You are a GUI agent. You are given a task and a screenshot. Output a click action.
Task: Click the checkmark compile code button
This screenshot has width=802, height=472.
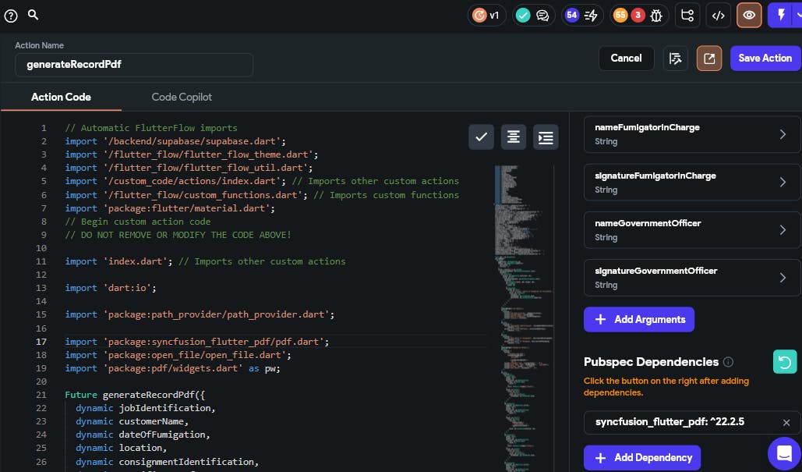481,137
